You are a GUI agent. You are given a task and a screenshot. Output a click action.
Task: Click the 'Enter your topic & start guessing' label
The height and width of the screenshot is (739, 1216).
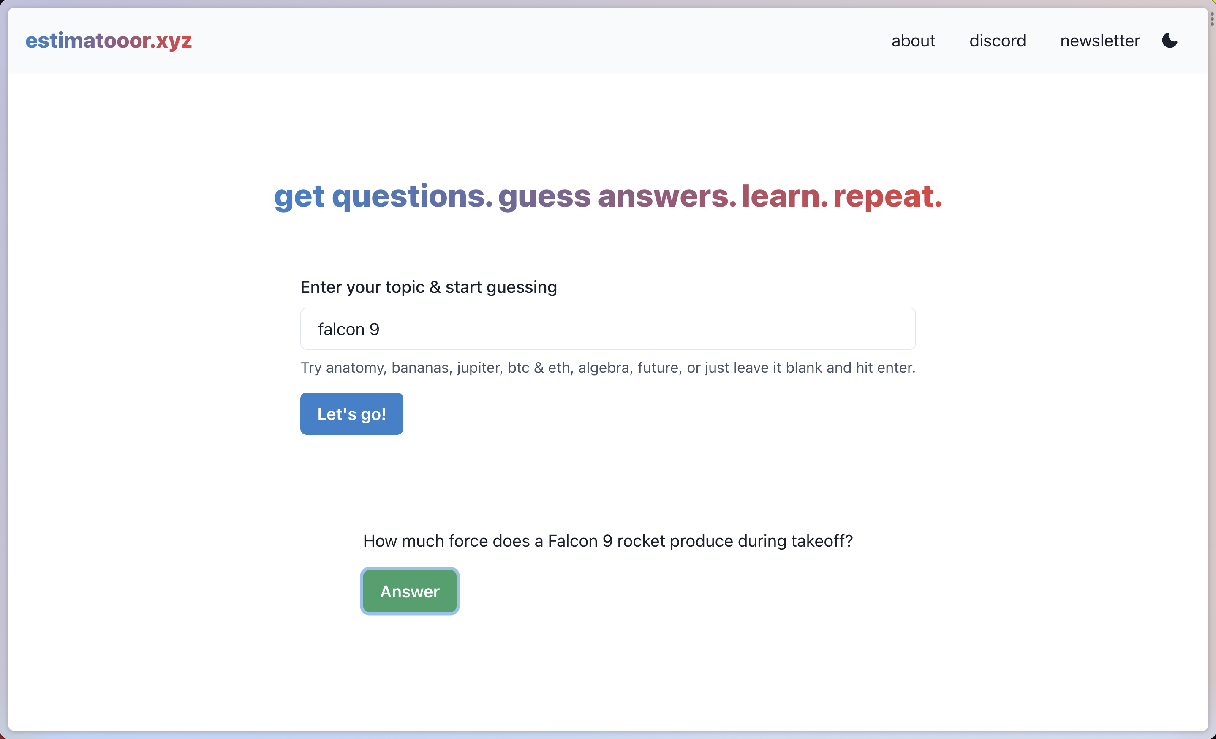tap(428, 287)
